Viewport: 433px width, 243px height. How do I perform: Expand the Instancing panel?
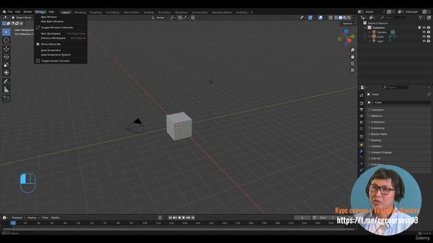399,128
